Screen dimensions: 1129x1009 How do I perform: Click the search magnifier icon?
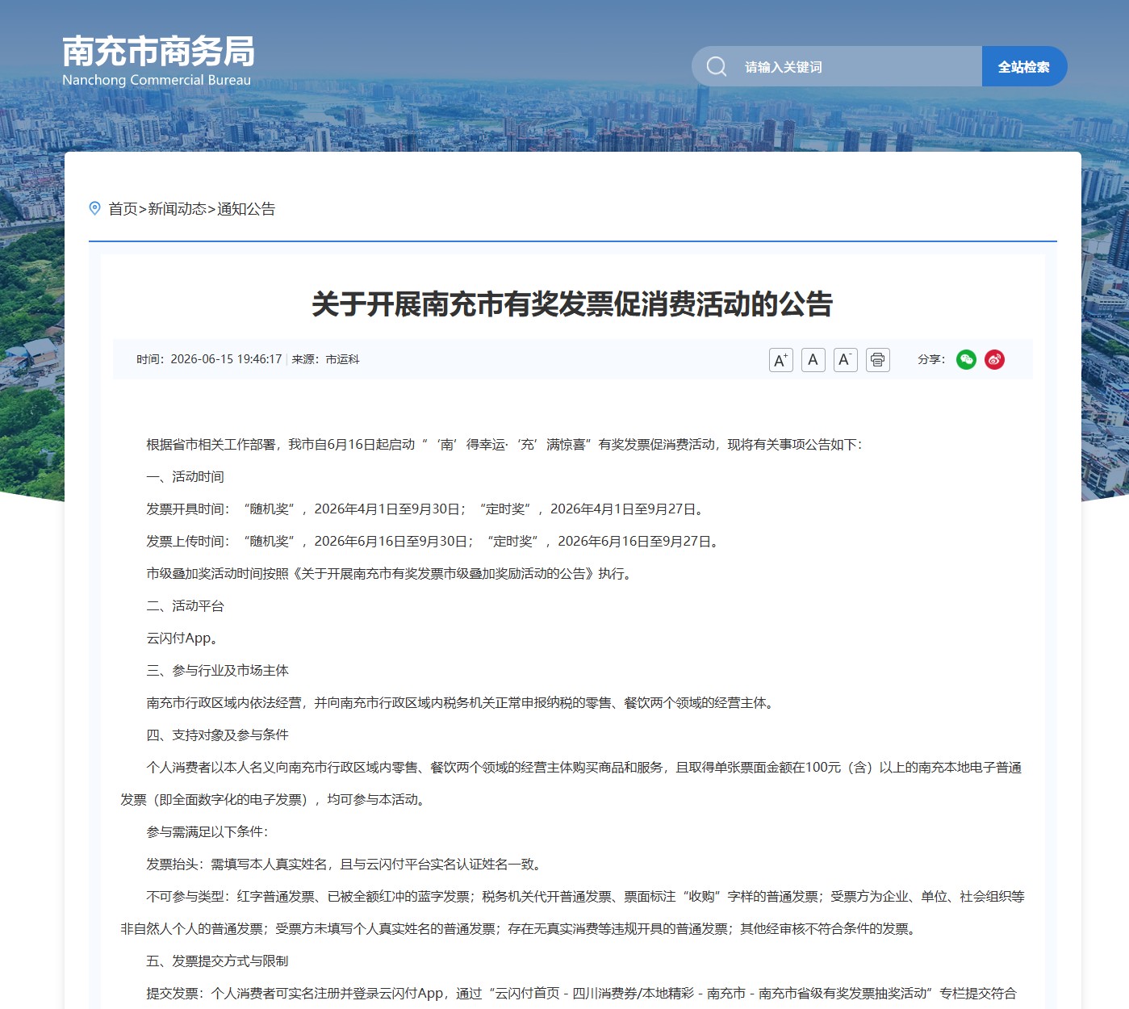717,66
